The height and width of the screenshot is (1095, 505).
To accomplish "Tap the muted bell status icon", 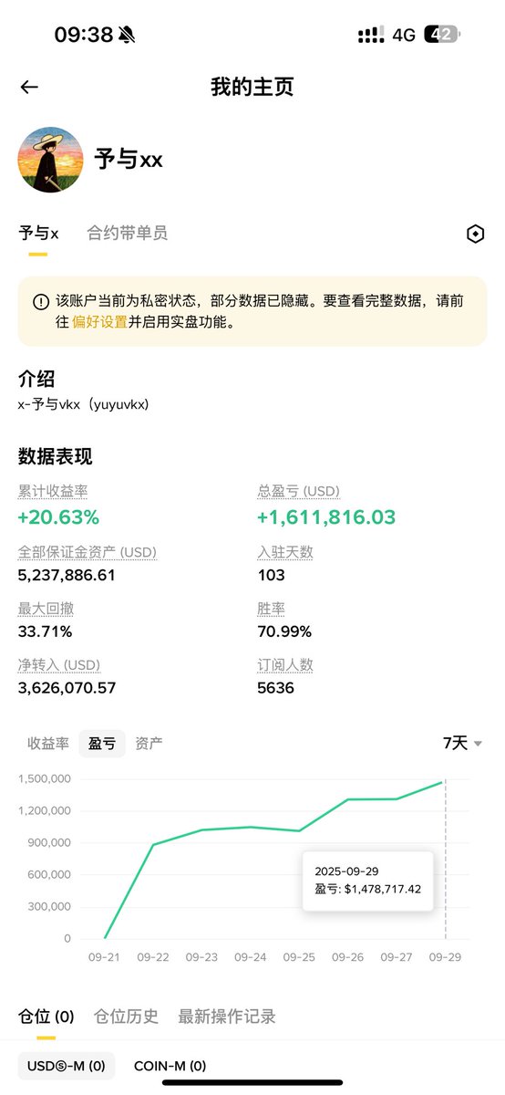I will (x=127, y=36).
